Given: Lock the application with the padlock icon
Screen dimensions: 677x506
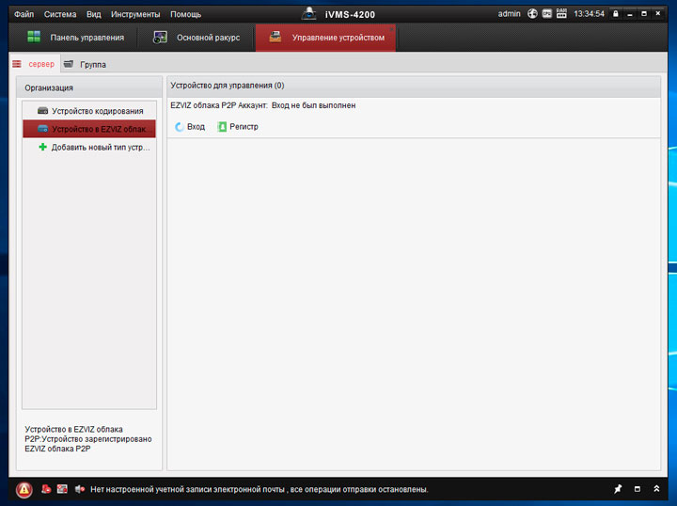Looking at the screenshot, I should point(616,14).
